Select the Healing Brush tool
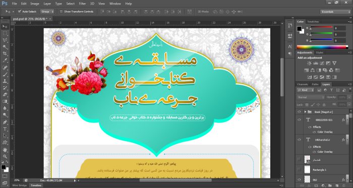 click(x=5, y=68)
